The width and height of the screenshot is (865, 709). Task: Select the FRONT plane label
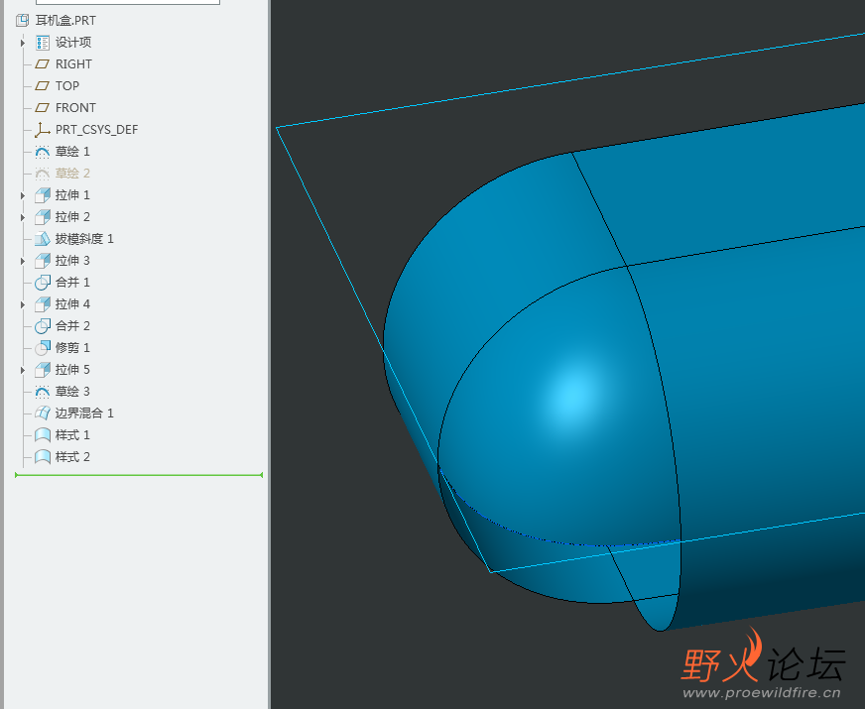pos(75,107)
